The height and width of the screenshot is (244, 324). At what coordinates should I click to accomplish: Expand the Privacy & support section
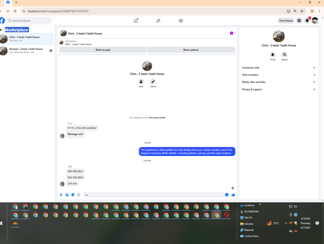(279, 89)
